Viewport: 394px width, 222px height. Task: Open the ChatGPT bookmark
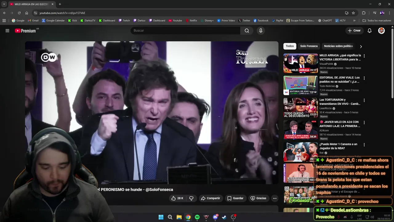point(325,21)
